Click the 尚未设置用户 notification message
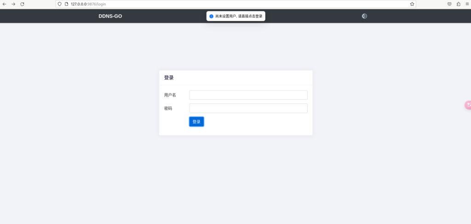This screenshot has width=471, height=224. pos(239,16)
